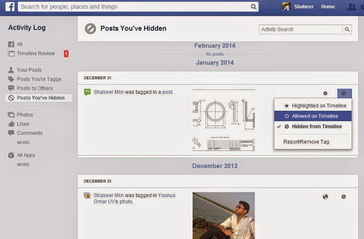Click the Your Posts person icon
Viewport: 364px width, 239px height.
(x=11, y=70)
